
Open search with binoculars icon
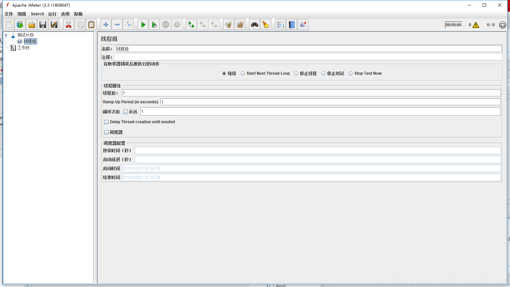(255, 25)
